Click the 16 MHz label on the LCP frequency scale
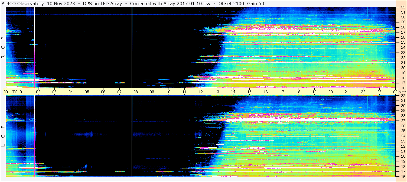This screenshot has width=407, height=182. (x=403, y=176)
